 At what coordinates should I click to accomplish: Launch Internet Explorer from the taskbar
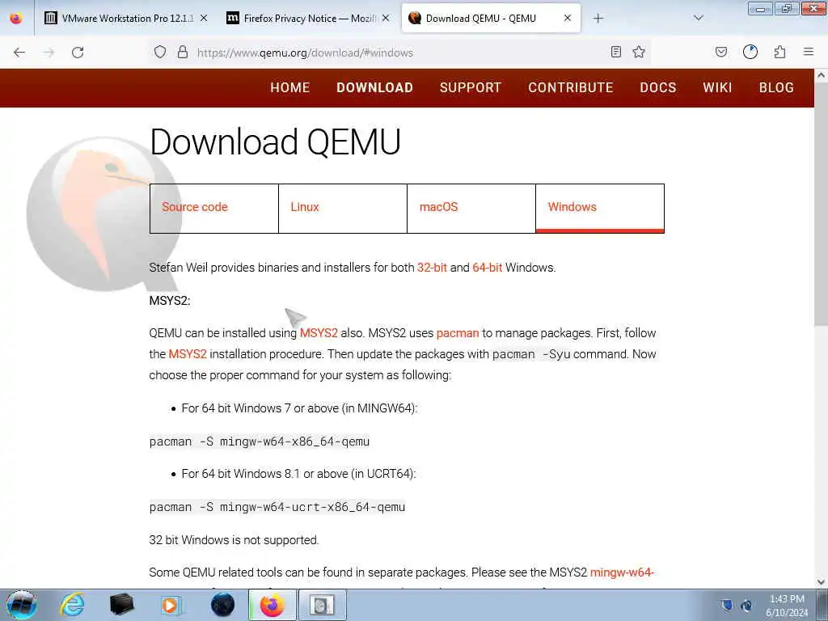[71, 605]
